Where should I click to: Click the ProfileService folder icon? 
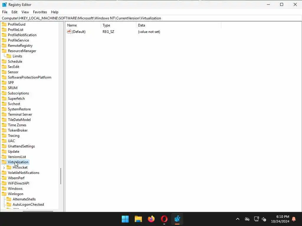pos(4,40)
